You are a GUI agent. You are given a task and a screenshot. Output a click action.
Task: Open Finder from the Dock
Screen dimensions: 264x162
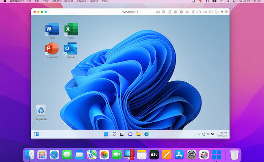tap(30, 154)
